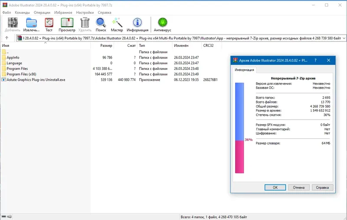Click the date 06.12.2023 19:35
Image resolution: width=347 pixels, height=220 pixels.
(186, 80)
